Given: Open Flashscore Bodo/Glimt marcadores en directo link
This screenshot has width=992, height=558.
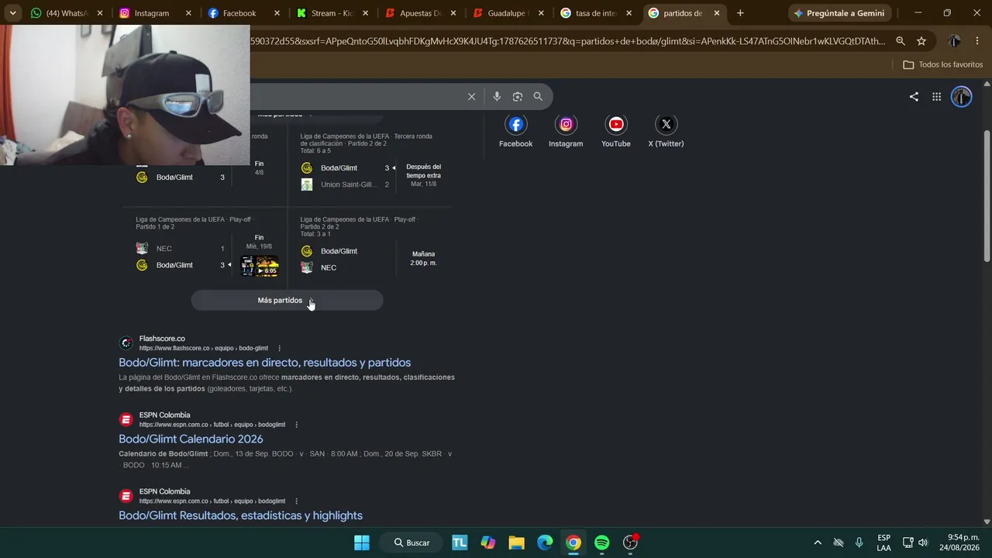Looking at the screenshot, I should (265, 363).
